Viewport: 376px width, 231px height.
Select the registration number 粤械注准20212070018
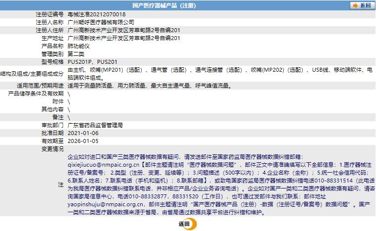97,14
